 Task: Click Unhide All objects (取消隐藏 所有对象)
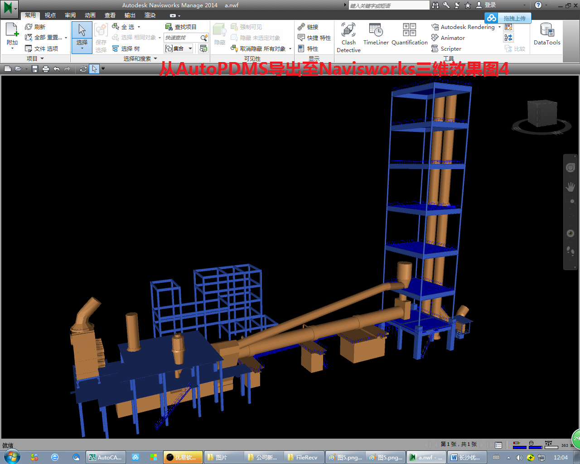[258, 48]
